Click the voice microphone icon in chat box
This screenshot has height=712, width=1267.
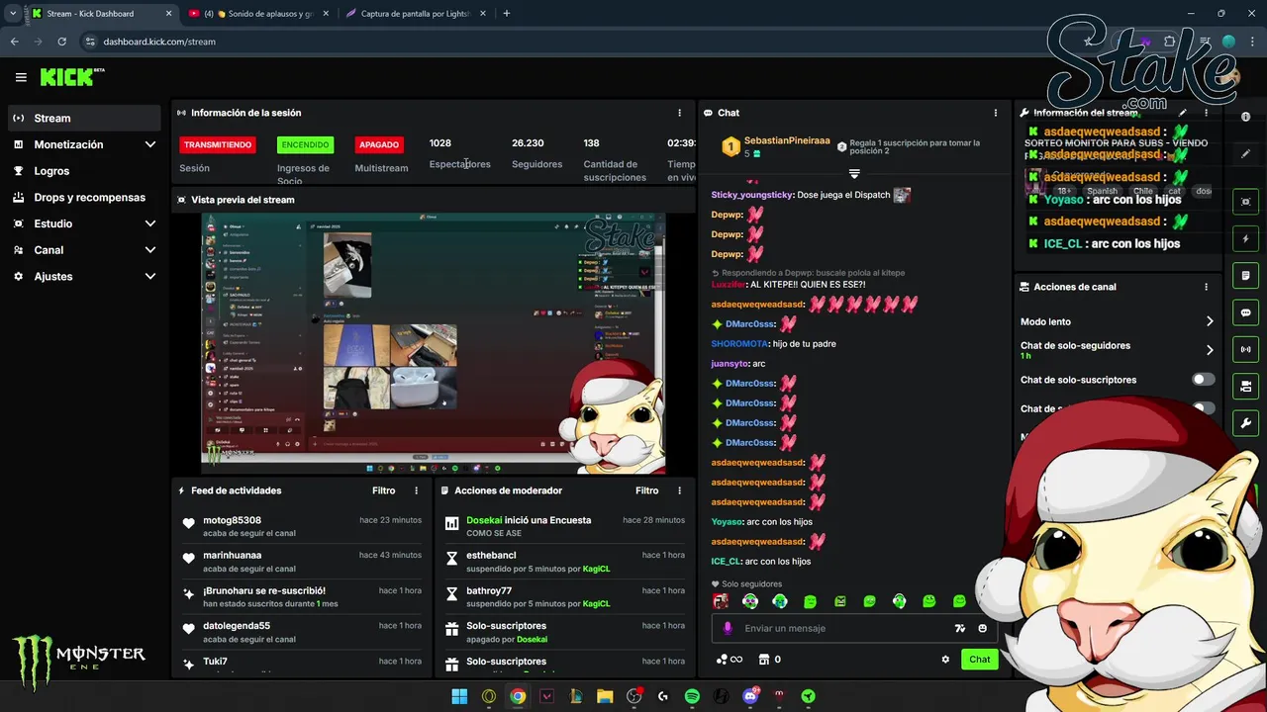point(728,628)
